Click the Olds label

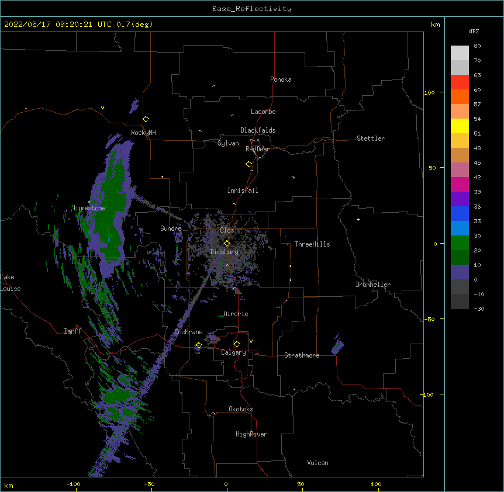click(x=227, y=230)
